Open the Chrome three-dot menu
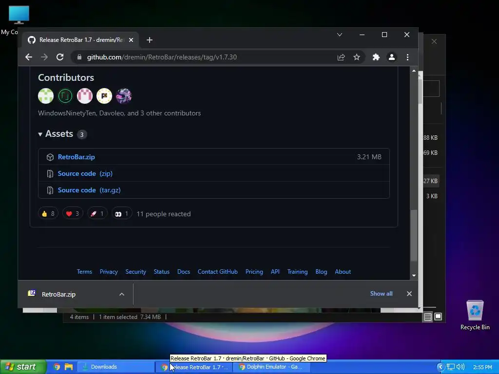 [x=407, y=57]
